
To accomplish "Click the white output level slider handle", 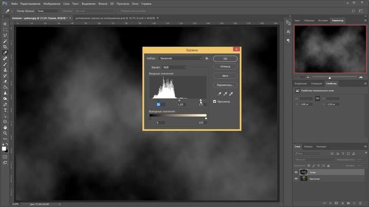I will point(206,118).
